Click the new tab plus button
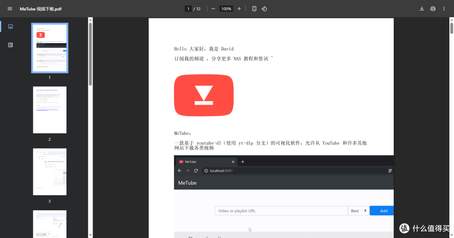Image resolution: width=454 pixels, height=238 pixels. coord(243,162)
